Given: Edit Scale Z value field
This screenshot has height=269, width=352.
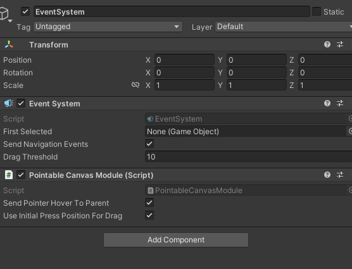Looking at the screenshot, I should pyautogui.click(x=325, y=85).
